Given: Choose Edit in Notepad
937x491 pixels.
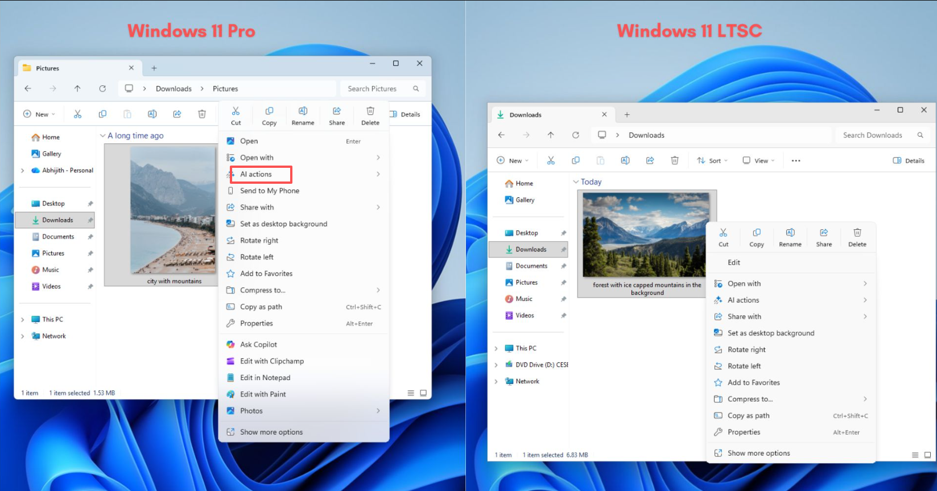Looking at the screenshot, I should click(304, 377).
